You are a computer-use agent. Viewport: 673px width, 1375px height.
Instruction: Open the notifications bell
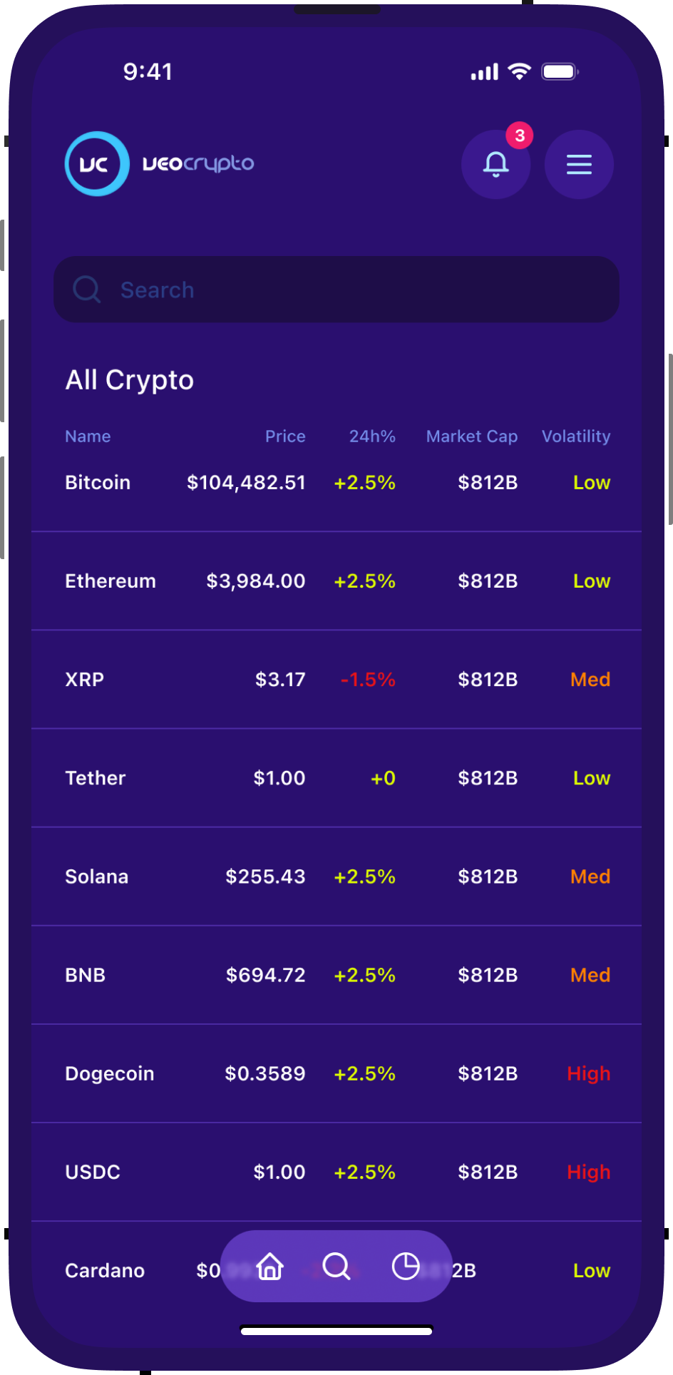(495, 165)
